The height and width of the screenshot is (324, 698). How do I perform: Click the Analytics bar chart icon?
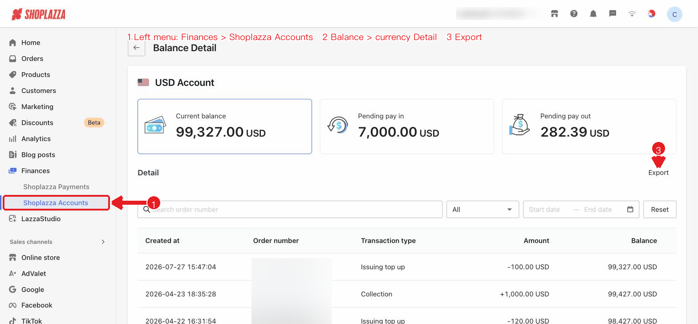pyautogui.click(x=12, y=139)
